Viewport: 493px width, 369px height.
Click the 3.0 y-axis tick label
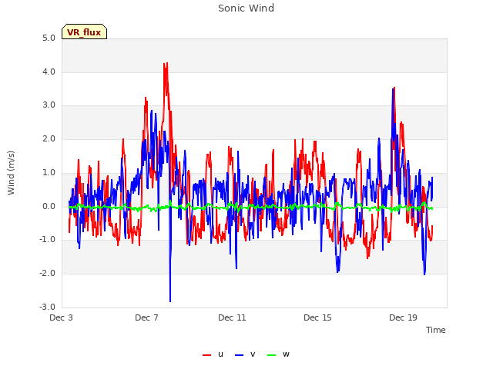[49, 105]
